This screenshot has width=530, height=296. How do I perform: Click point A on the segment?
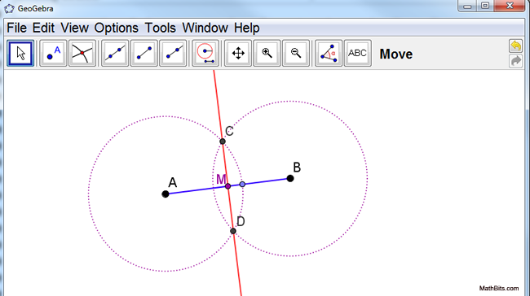166,194
